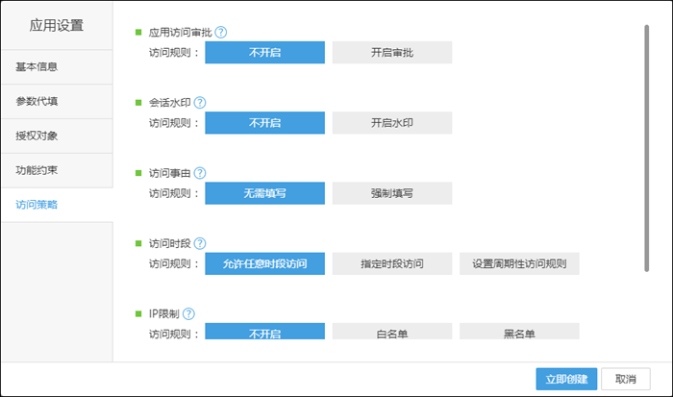Click the 取消 button

tap(625, 379)
